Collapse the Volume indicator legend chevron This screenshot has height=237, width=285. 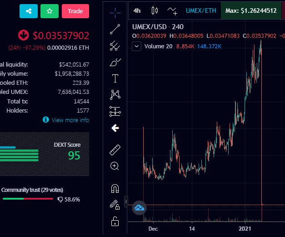click(137, 46)
